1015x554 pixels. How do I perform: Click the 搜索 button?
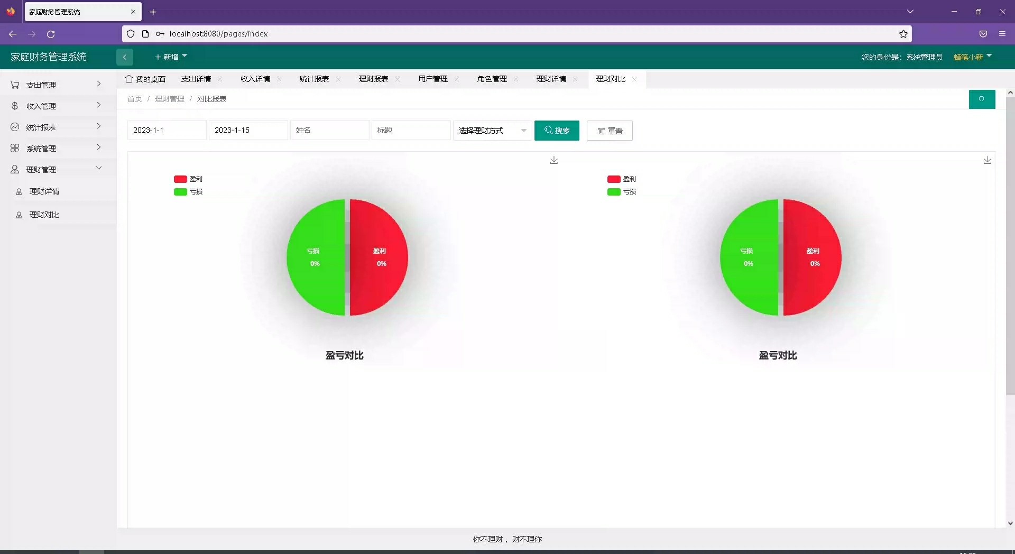point(557,131)
